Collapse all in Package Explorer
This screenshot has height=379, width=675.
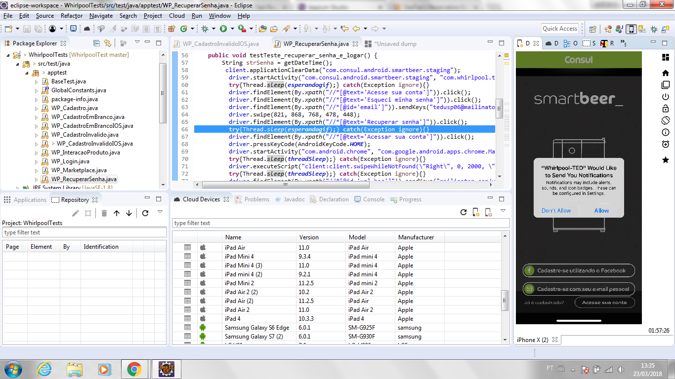point(97,43)
